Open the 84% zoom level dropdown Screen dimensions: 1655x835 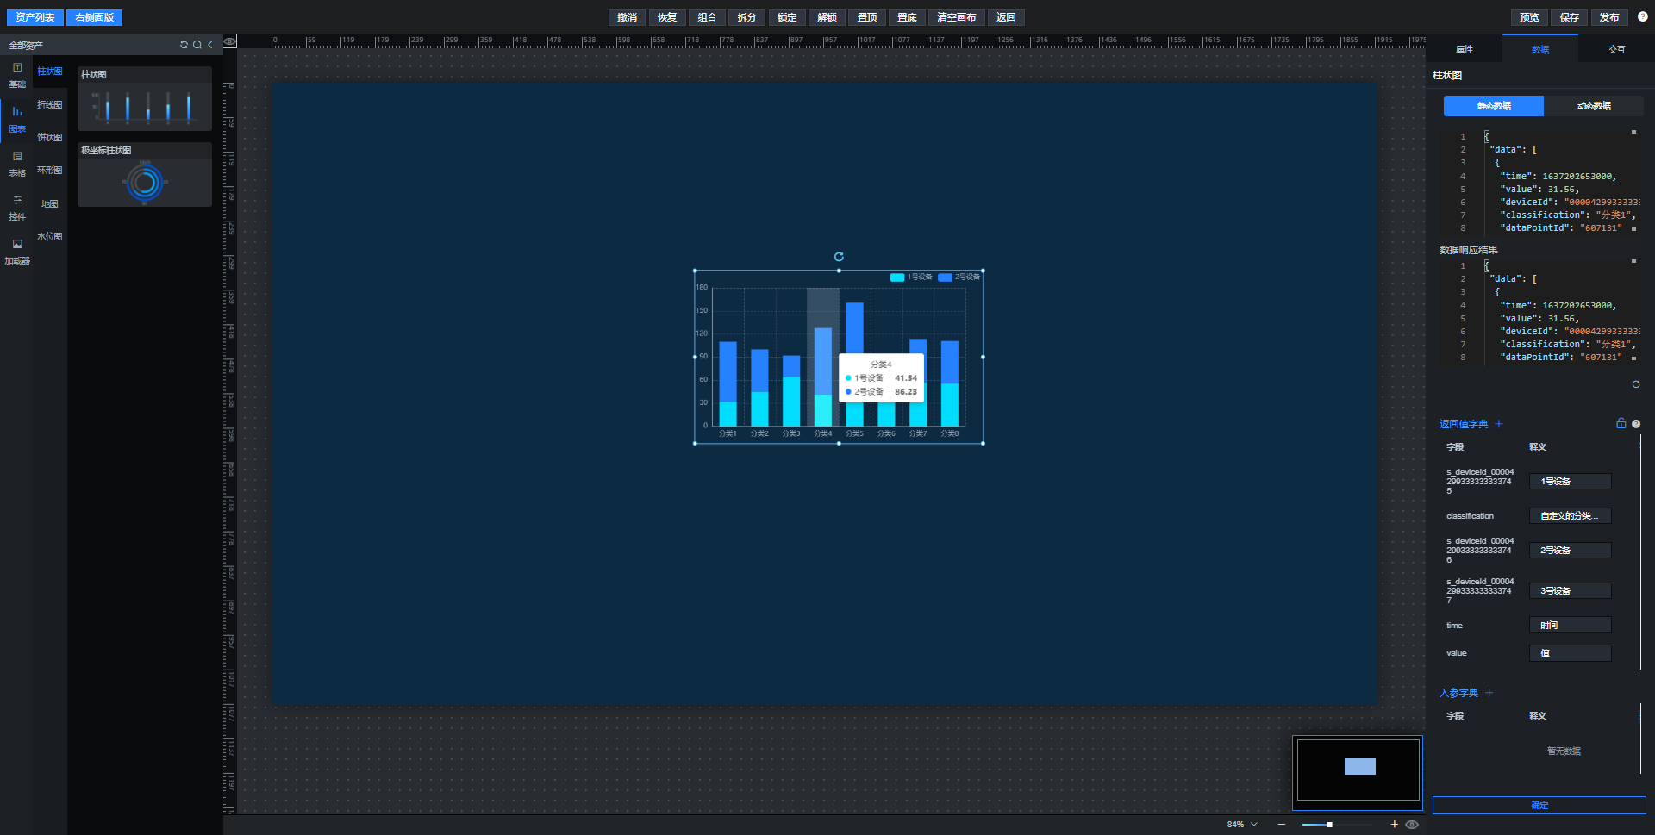pyautogui.click(x=1242, y=825)
